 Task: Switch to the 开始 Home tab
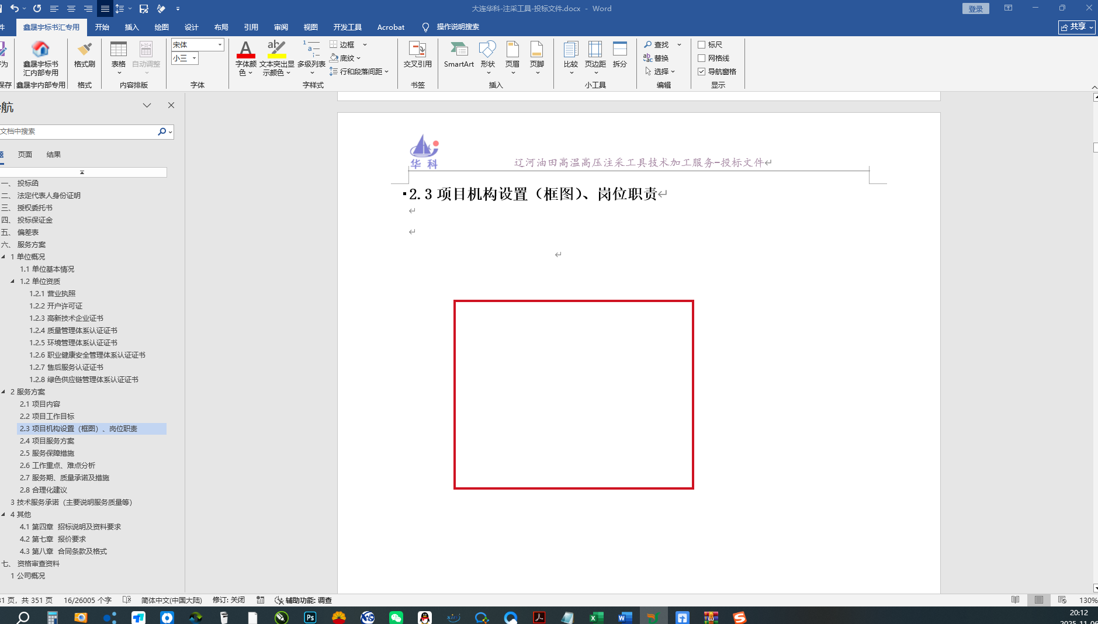pos(102,27)
